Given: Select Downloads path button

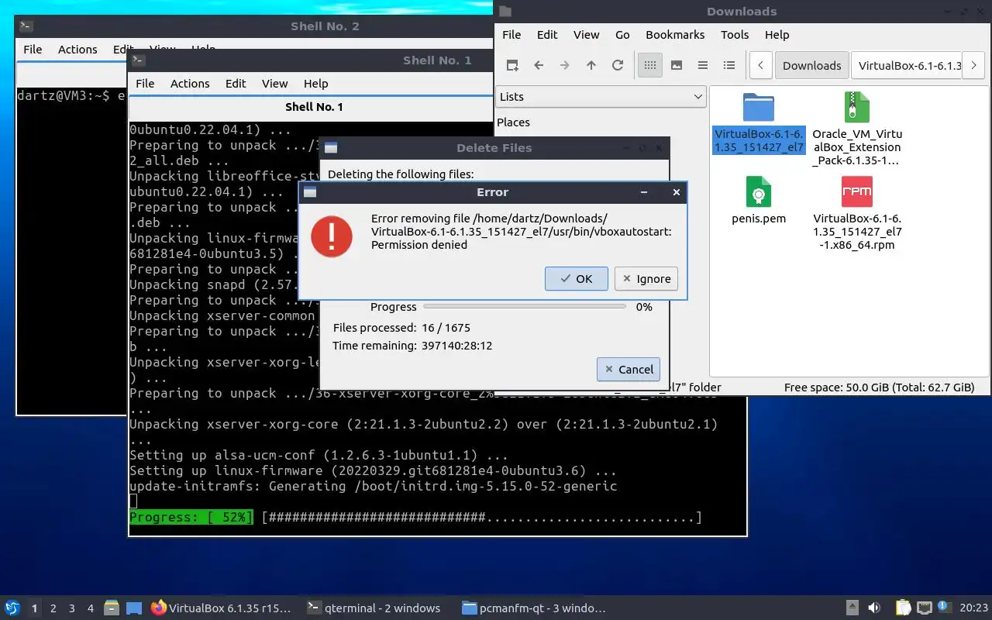Looking at the screenshot, I should click(x=811, y=66).
